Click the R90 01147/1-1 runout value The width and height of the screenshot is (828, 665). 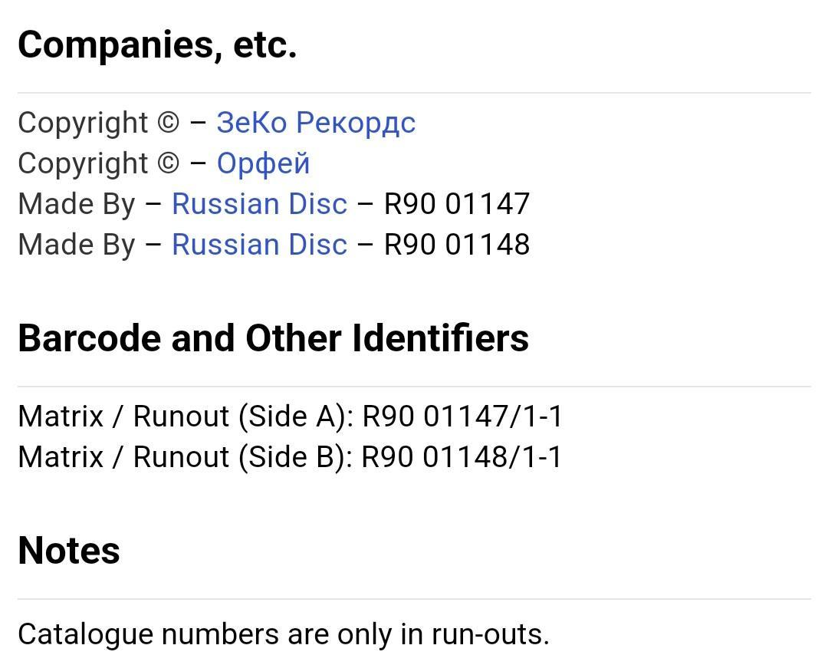point(462,416)
